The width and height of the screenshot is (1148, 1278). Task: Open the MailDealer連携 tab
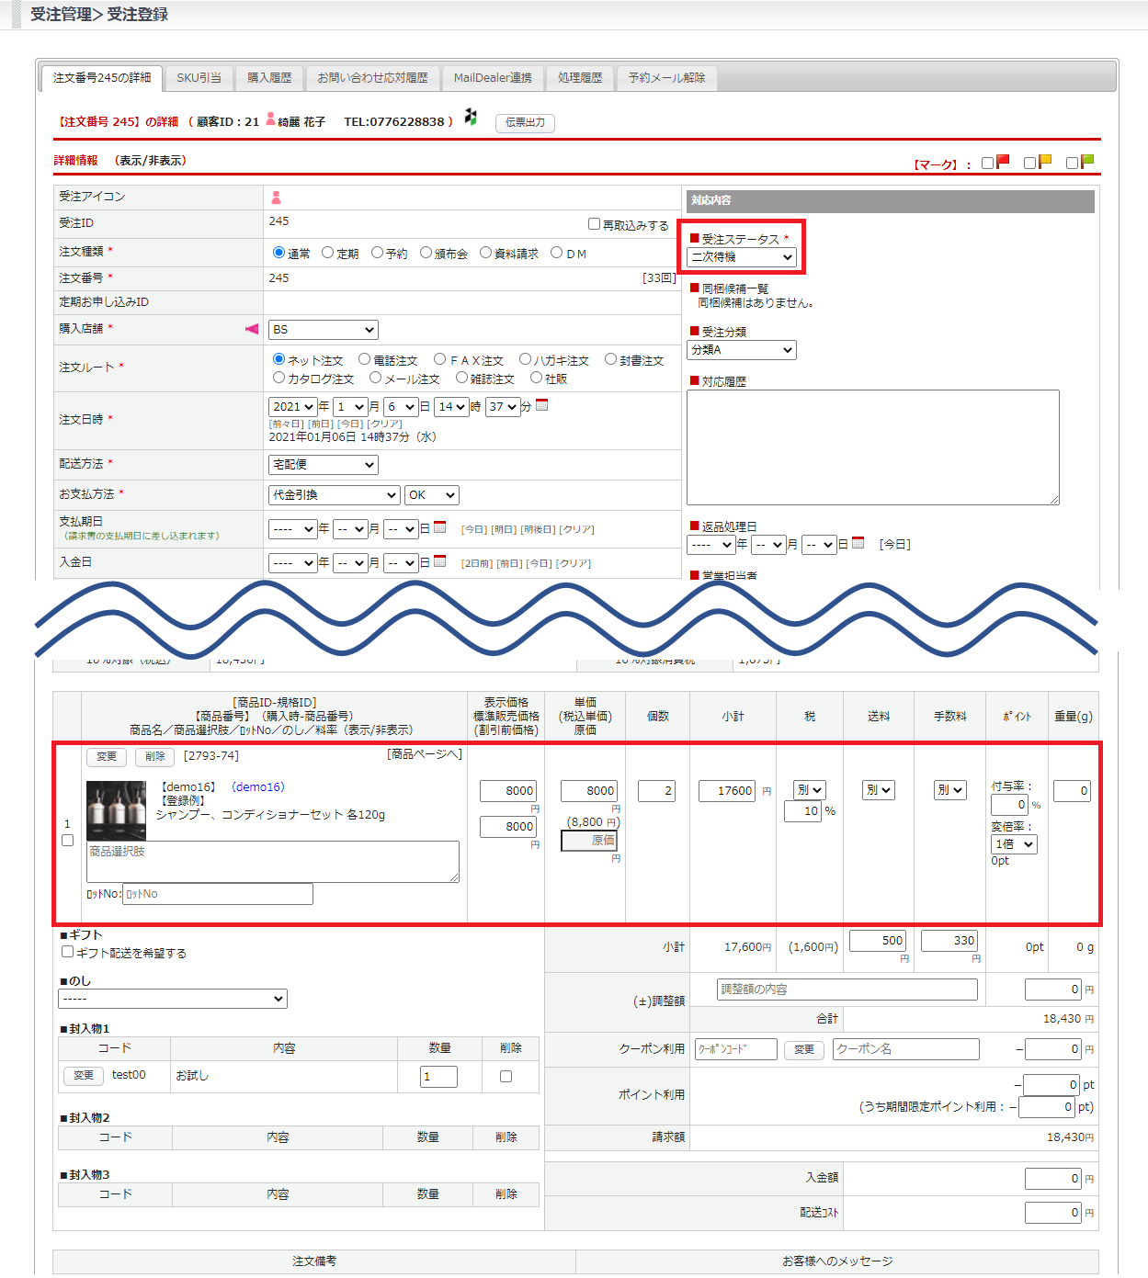click(x=493, y=78)
